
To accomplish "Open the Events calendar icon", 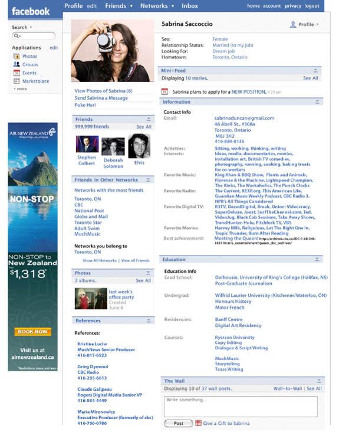I will point(17,73).
